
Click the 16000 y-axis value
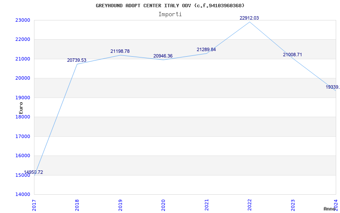23,155
